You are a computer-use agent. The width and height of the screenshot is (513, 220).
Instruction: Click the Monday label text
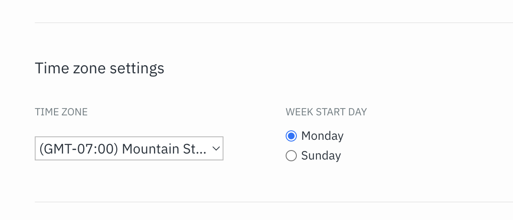322,136
